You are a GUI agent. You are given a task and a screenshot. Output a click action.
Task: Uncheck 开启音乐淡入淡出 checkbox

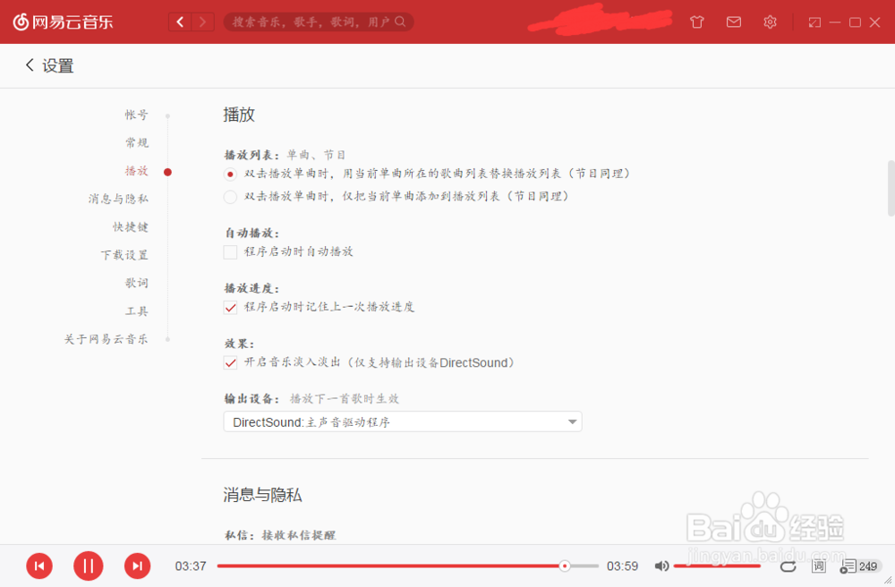tap(230, 362)
